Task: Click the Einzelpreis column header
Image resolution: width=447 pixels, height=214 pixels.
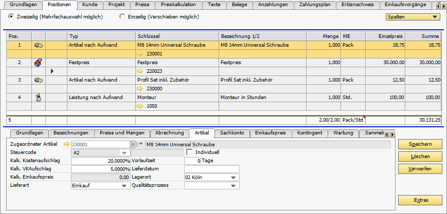Action: coord(385,36)
